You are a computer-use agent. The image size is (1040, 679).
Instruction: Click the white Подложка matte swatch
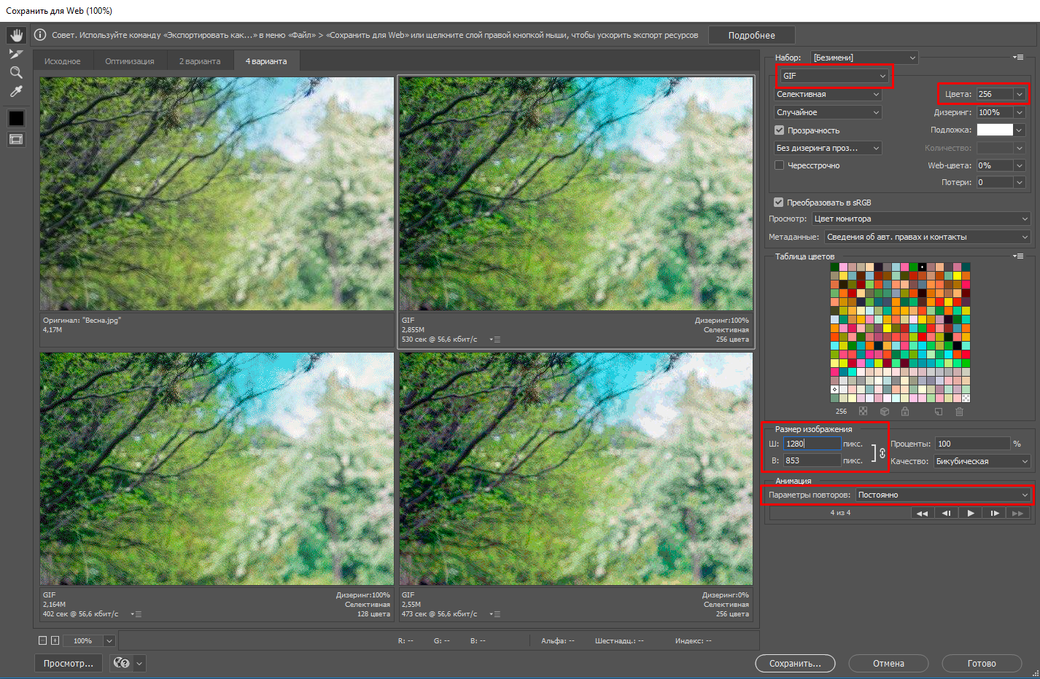(x=995, y=130)
